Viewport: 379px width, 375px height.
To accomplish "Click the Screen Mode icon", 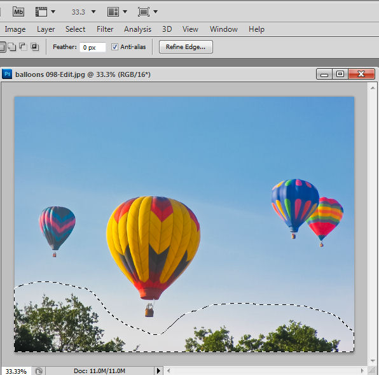I will tap(144, 11).
